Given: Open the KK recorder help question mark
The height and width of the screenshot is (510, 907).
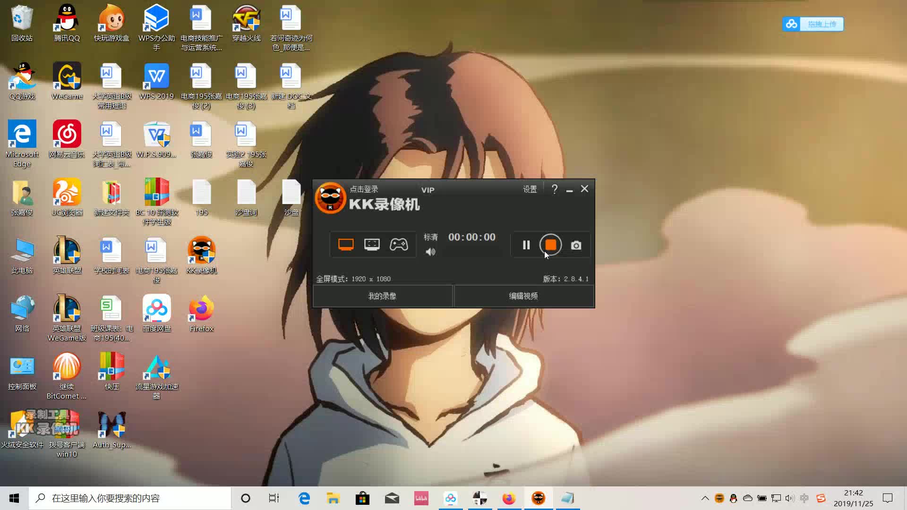Looking at the screenshot, I should [x=555, y=189].
